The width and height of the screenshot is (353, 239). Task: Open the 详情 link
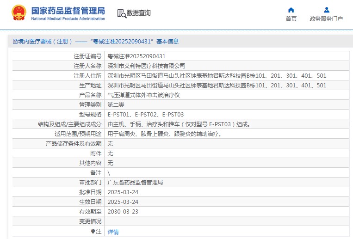[113, 232]
